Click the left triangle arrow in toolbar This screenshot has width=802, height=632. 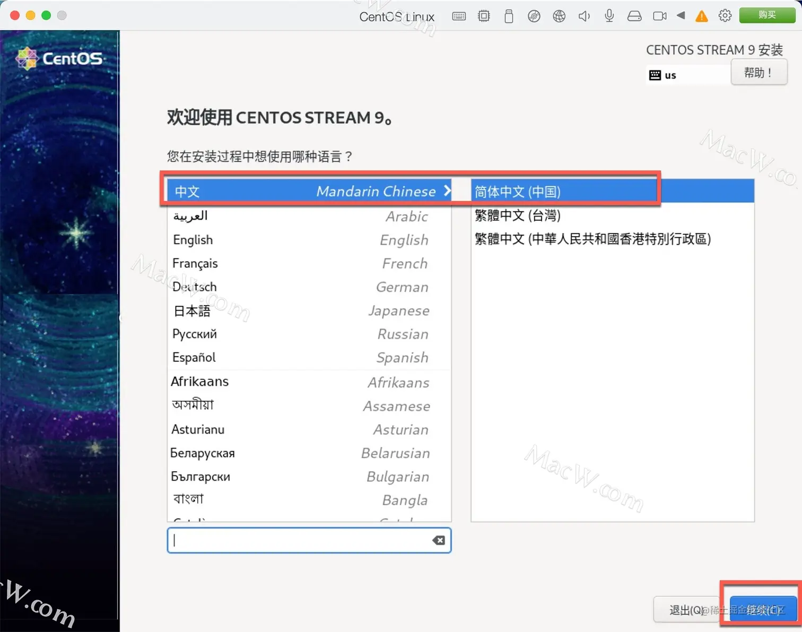(x=681, y=15)
